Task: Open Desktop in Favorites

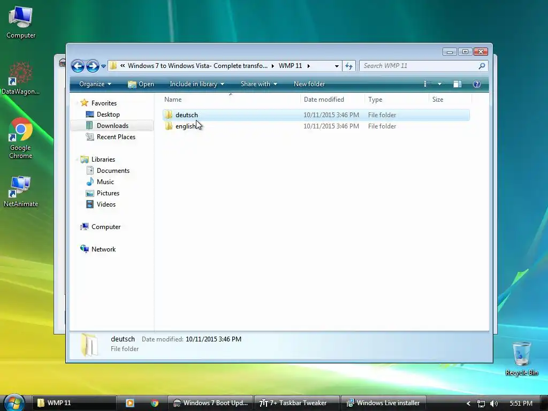Action: coord(108,115)
